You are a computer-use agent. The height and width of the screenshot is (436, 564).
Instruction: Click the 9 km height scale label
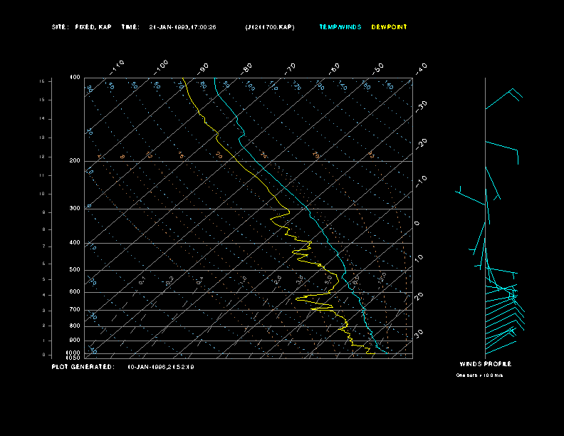(44, 212)
